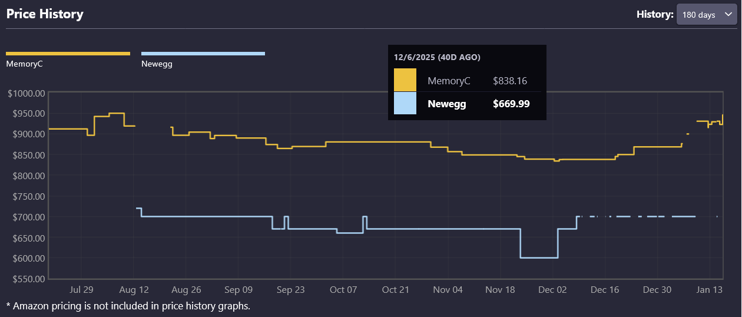Click the $1000.00 price axis label
742x317 pixels.
tap(26, 93)
